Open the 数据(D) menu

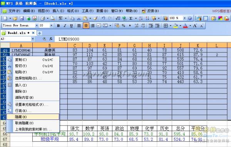pos(102,11)
